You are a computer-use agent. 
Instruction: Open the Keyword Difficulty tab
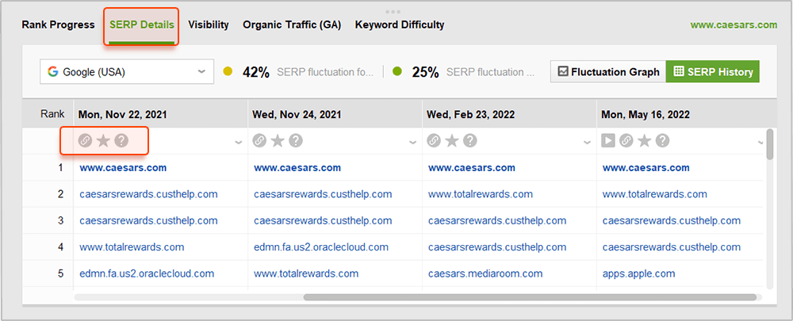tap(400, 25)
